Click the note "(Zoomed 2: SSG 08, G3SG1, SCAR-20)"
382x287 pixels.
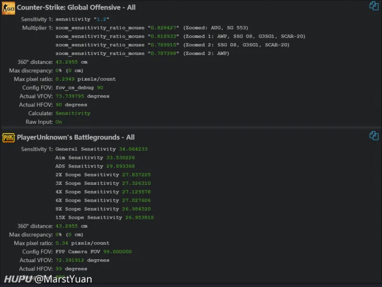tap(236, 45)
